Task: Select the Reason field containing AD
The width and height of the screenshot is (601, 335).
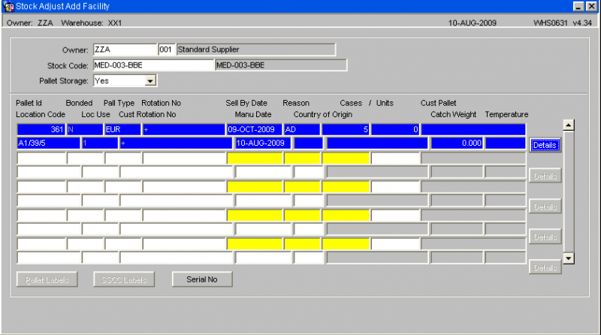Action: (302, 129)
